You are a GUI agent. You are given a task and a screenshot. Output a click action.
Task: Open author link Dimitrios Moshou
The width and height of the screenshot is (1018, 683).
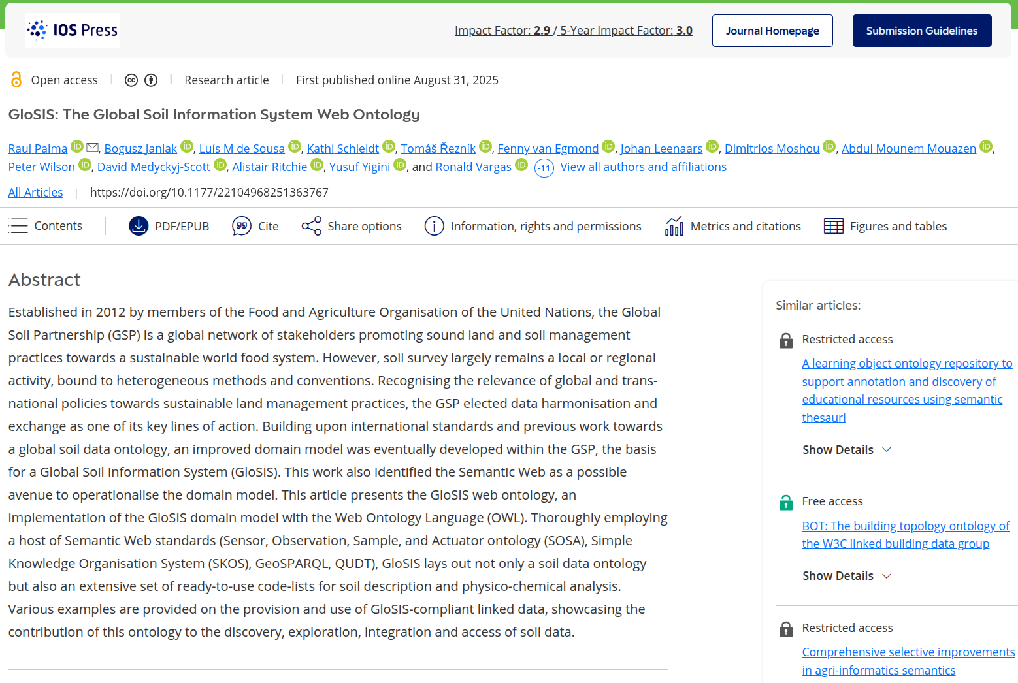point(772,149)
